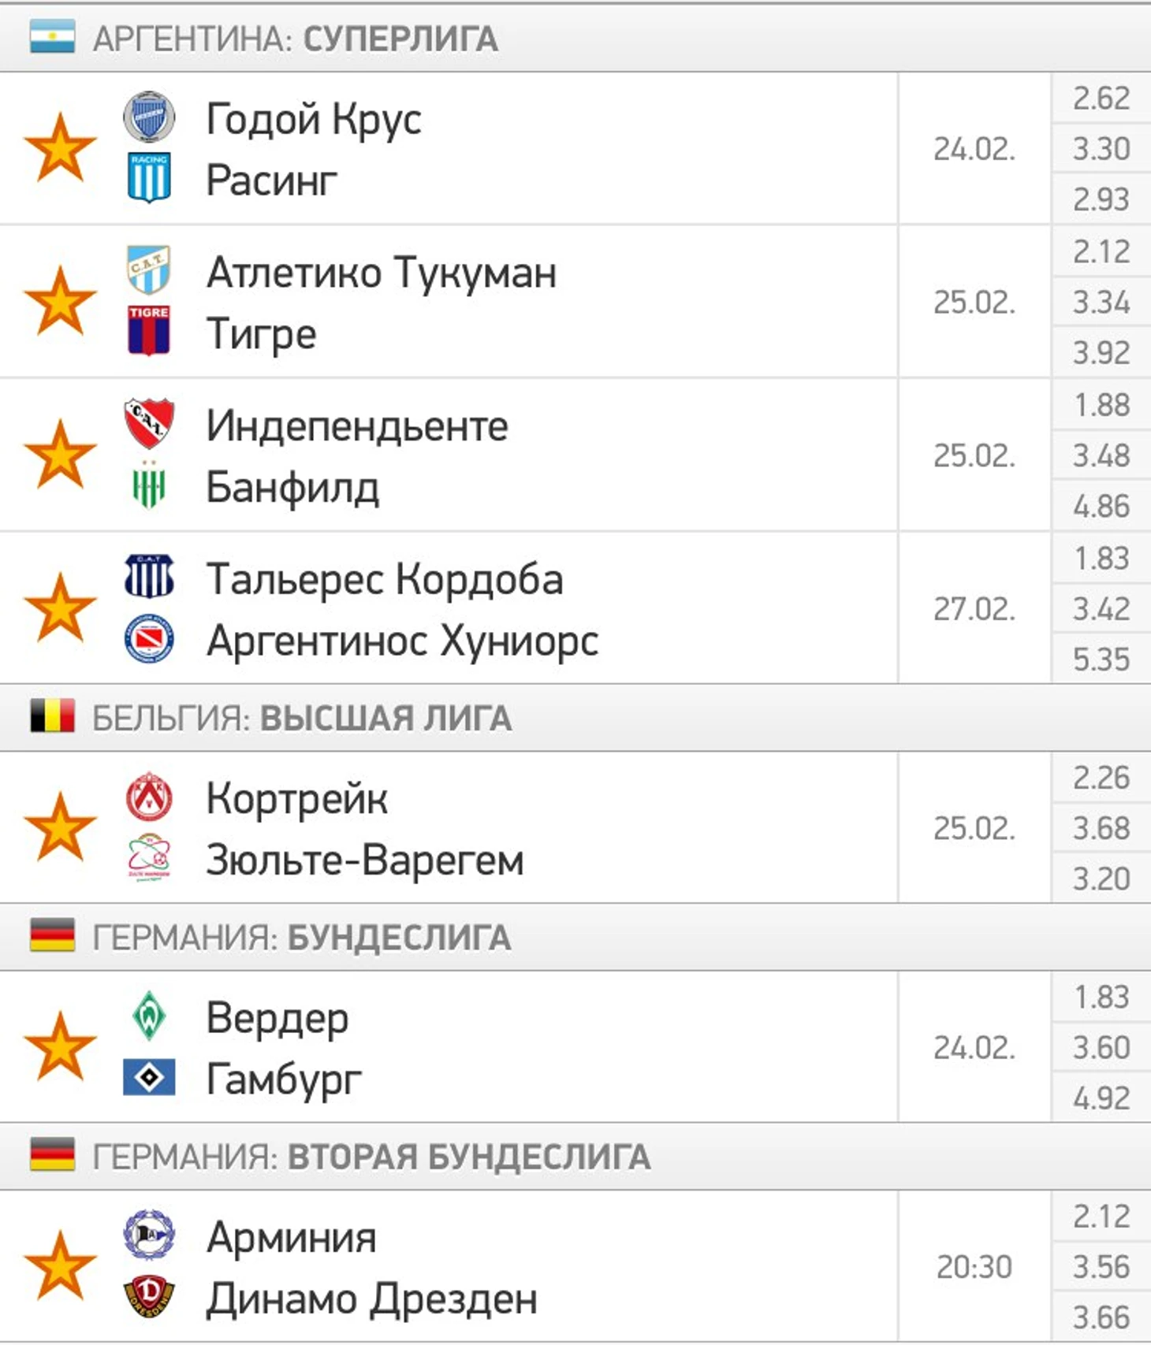This screenshot has height=1345, width=1151.
Task: Toggle favorite star for Вердер vs Гамбург
Action: pyautogui.click(x=60, y=1046)
